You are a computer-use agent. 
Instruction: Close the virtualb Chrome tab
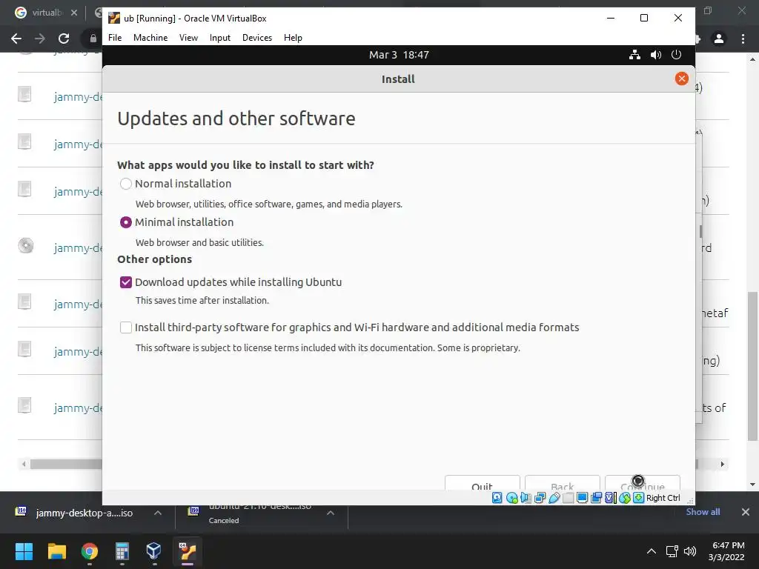click(x=74, y=13)
